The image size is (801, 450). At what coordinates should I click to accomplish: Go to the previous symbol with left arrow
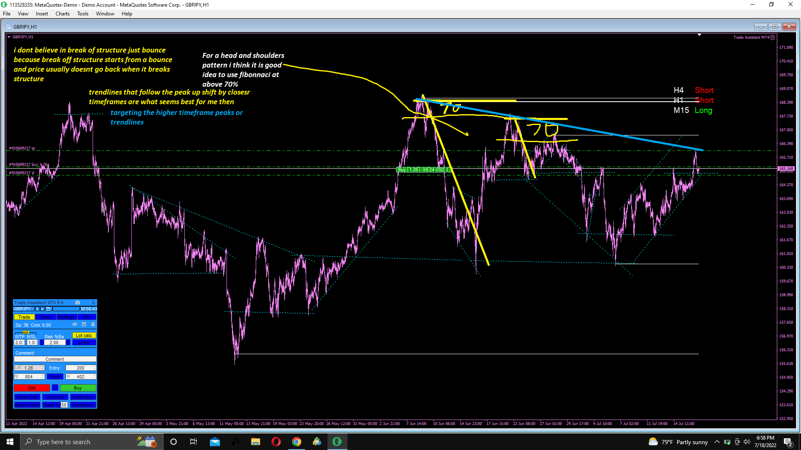(37, 309)
